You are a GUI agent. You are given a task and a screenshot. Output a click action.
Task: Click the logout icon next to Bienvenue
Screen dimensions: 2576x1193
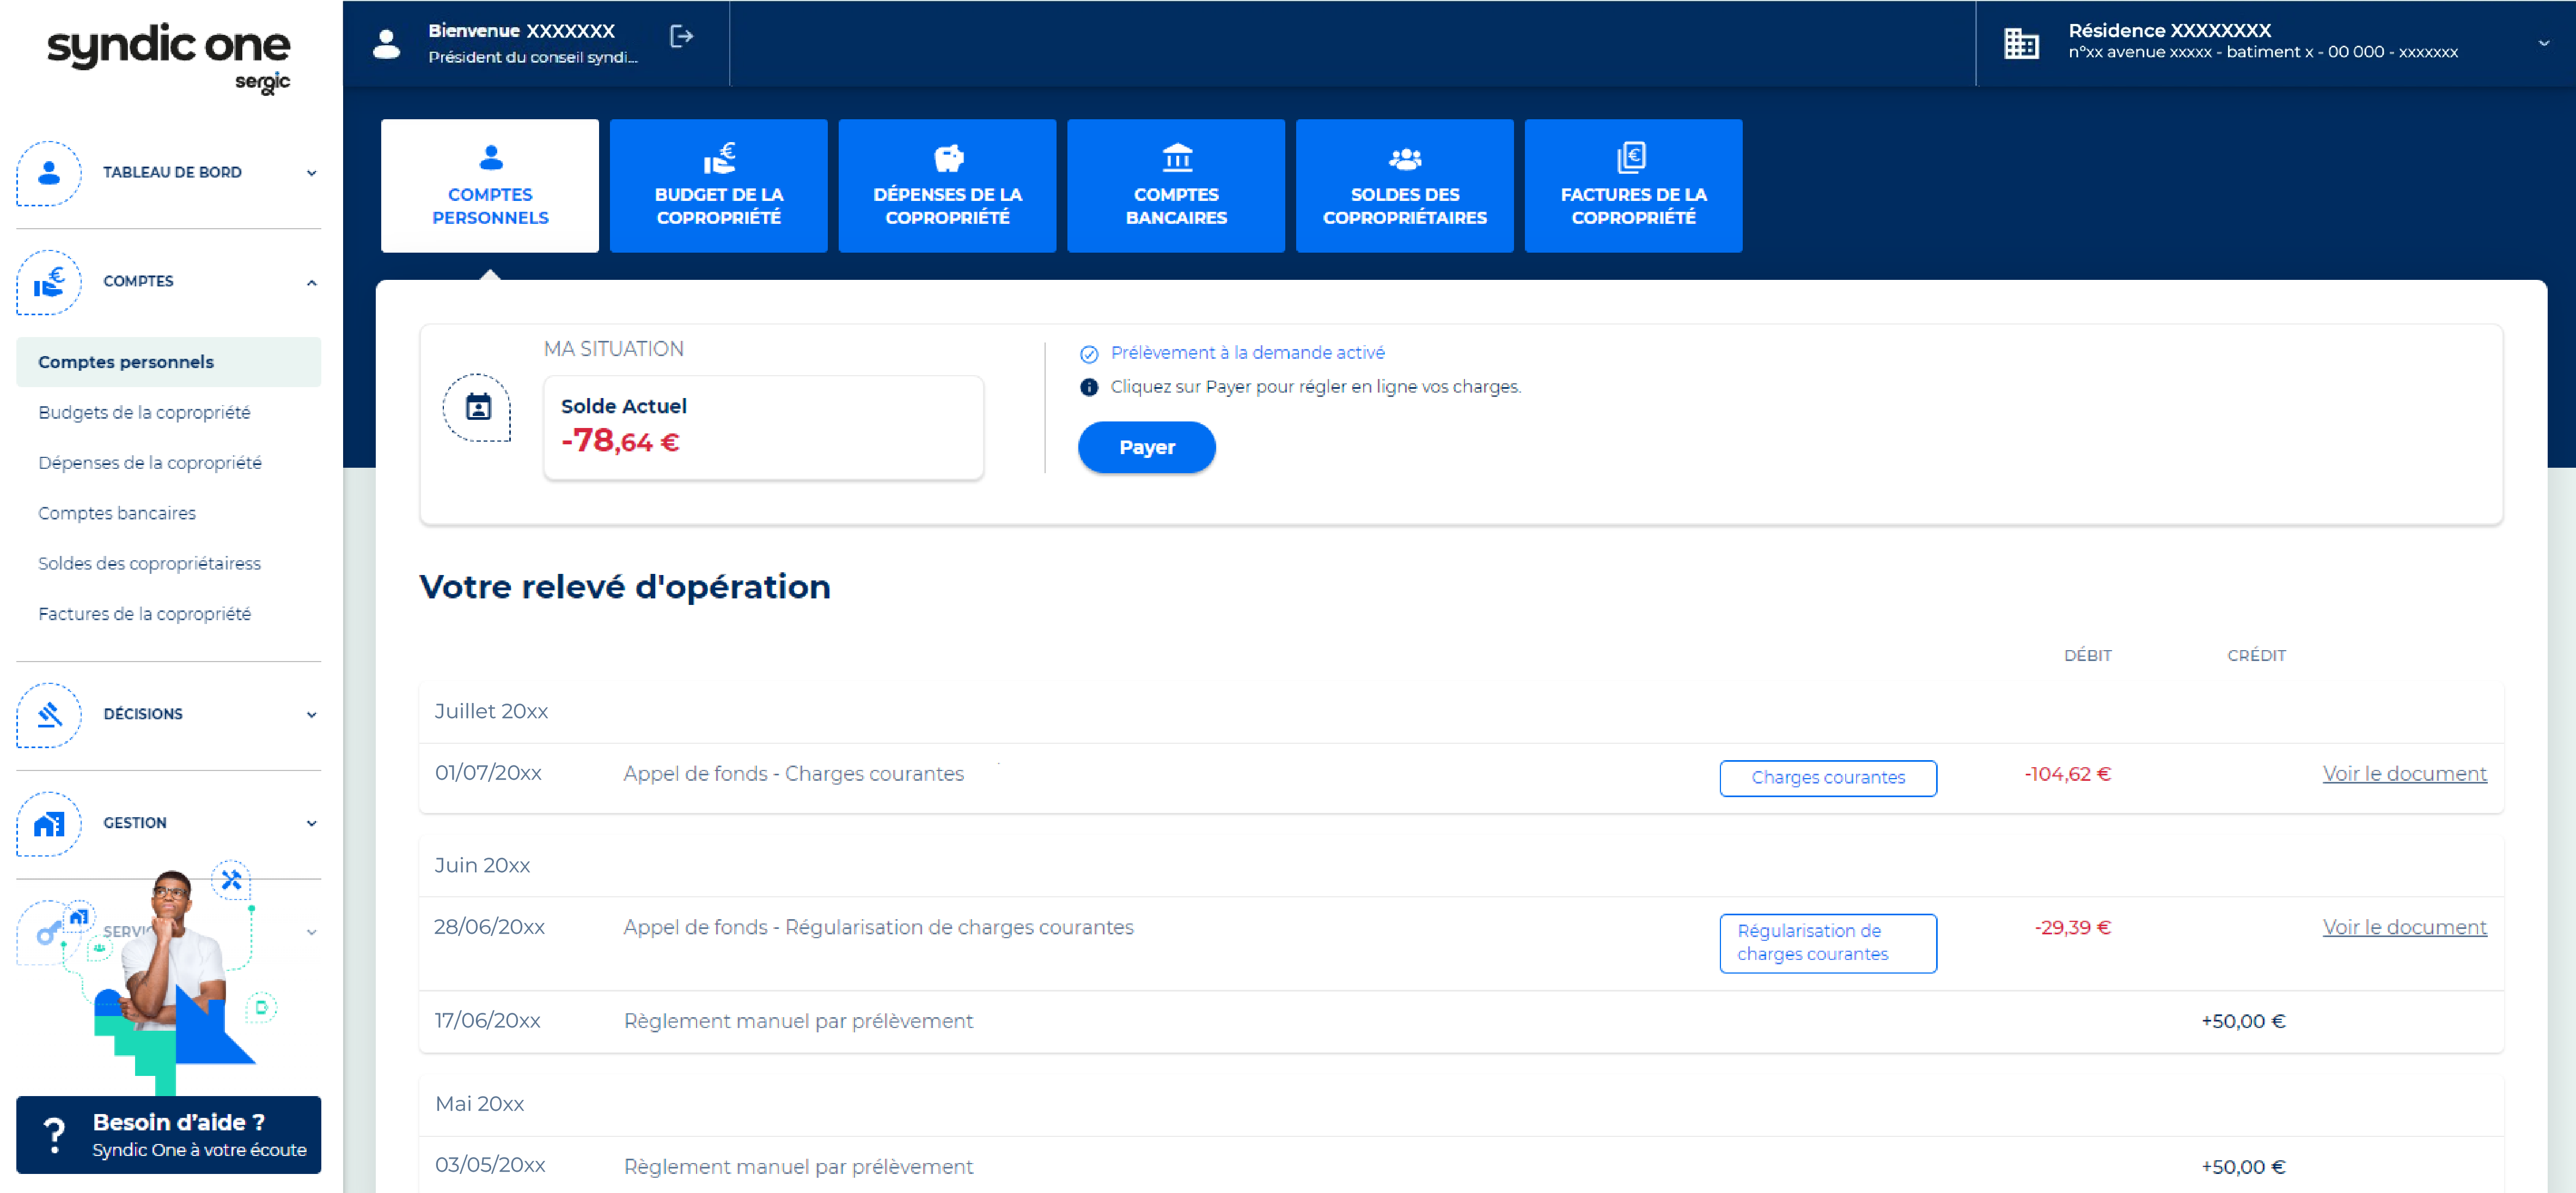pos(681,37)
